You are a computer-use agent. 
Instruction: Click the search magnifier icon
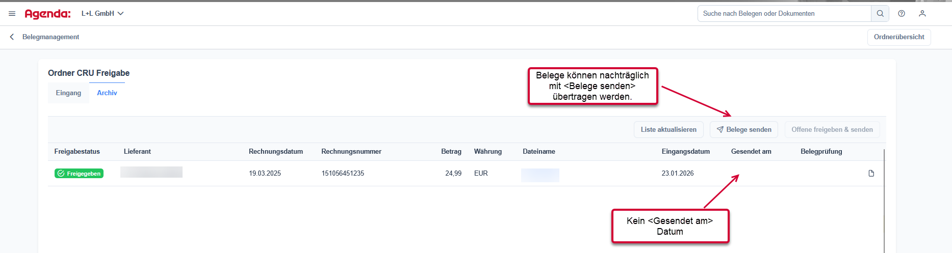[880, 14]
